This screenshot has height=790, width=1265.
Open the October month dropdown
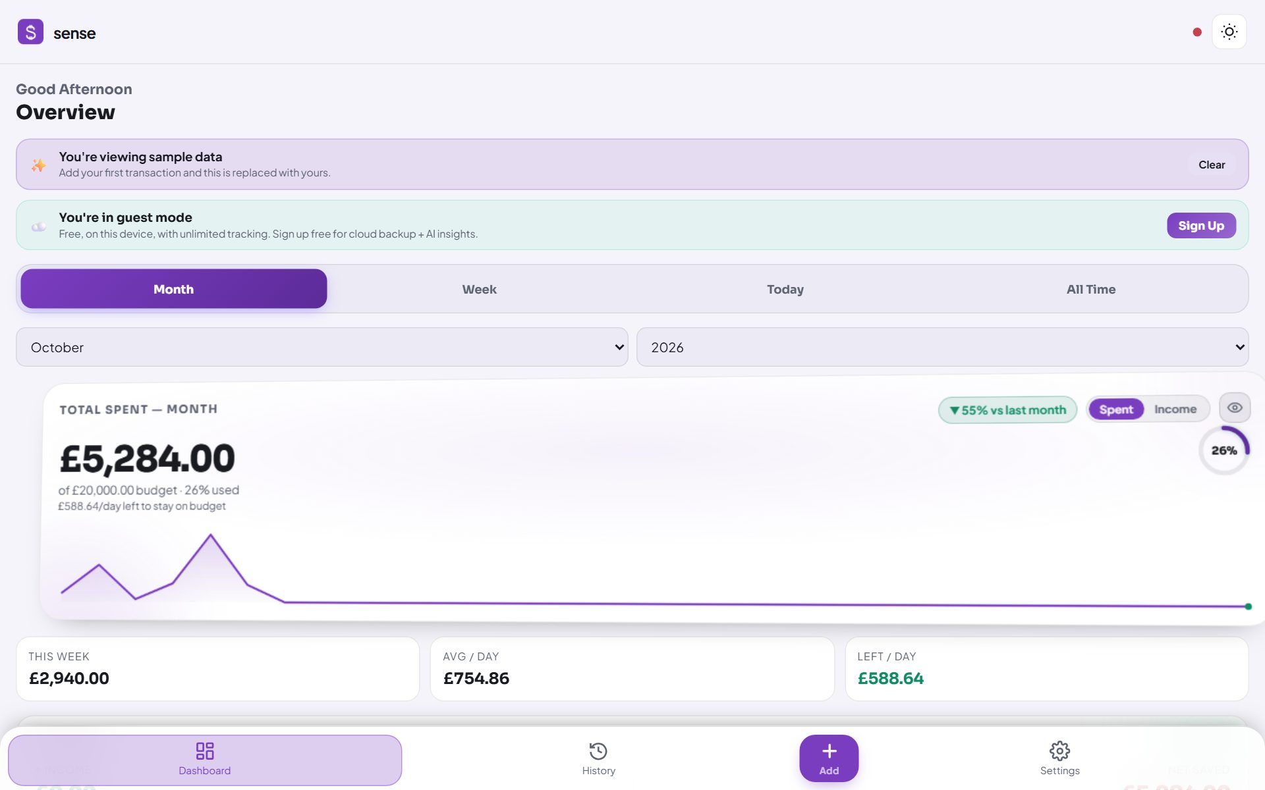click(x=322, y=347)
